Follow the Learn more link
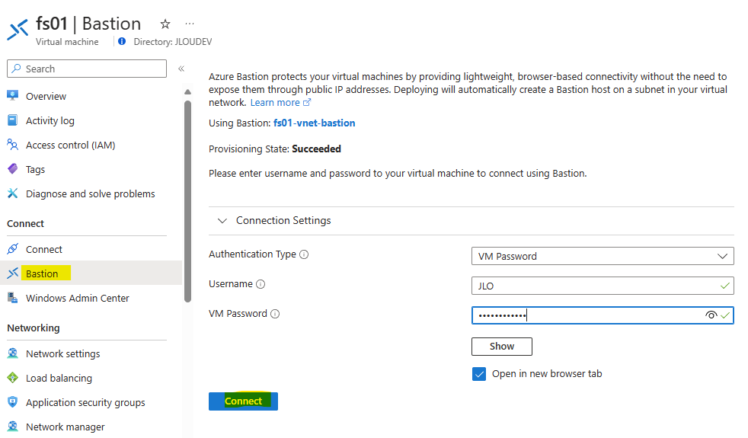Image resolution: width=748 pixels, height=438 pixels. click(275, 103)
